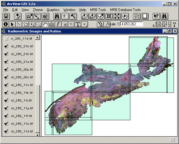Open the Window menu
Image resolution: width=179 pixels, height=144 pixels.
(x=70, y=10)
